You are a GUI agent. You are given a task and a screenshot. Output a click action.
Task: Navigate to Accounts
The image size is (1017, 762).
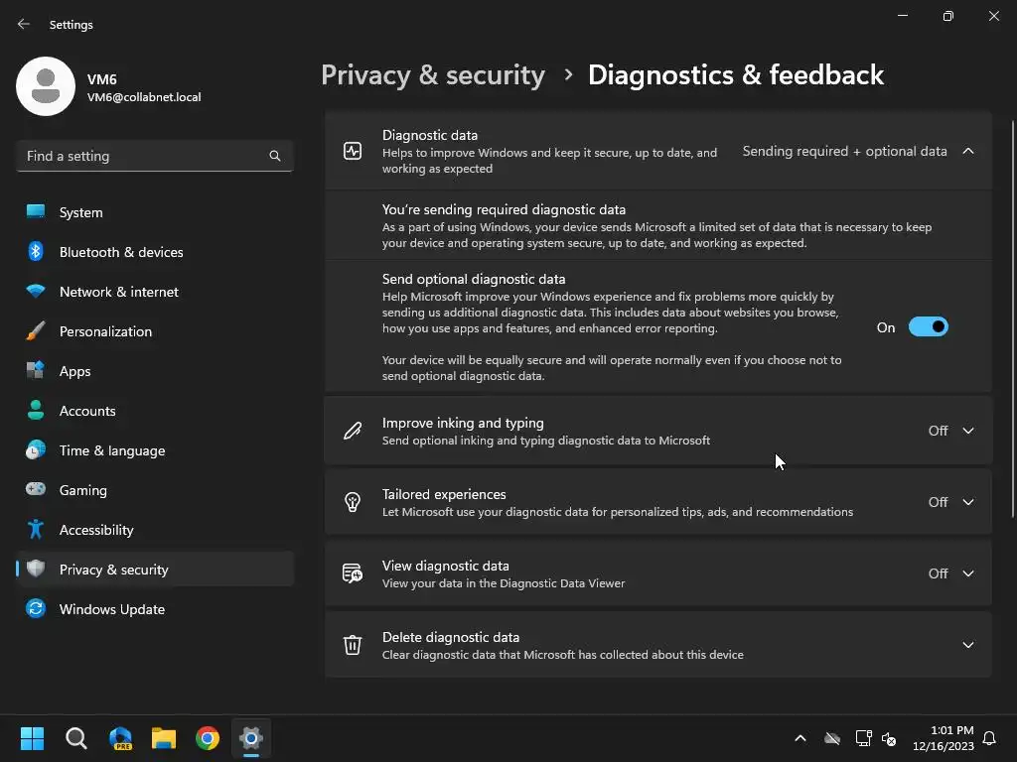coord(155,411)
